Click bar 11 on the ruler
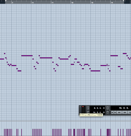 (x=53, y=3)
